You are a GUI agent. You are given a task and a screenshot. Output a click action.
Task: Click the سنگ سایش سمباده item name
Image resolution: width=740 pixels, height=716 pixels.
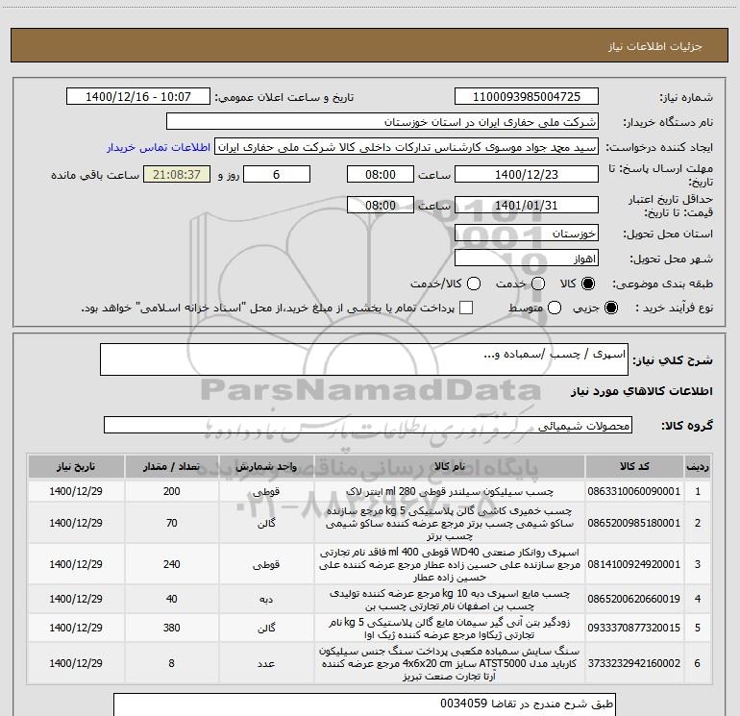(x=450, y=663)
